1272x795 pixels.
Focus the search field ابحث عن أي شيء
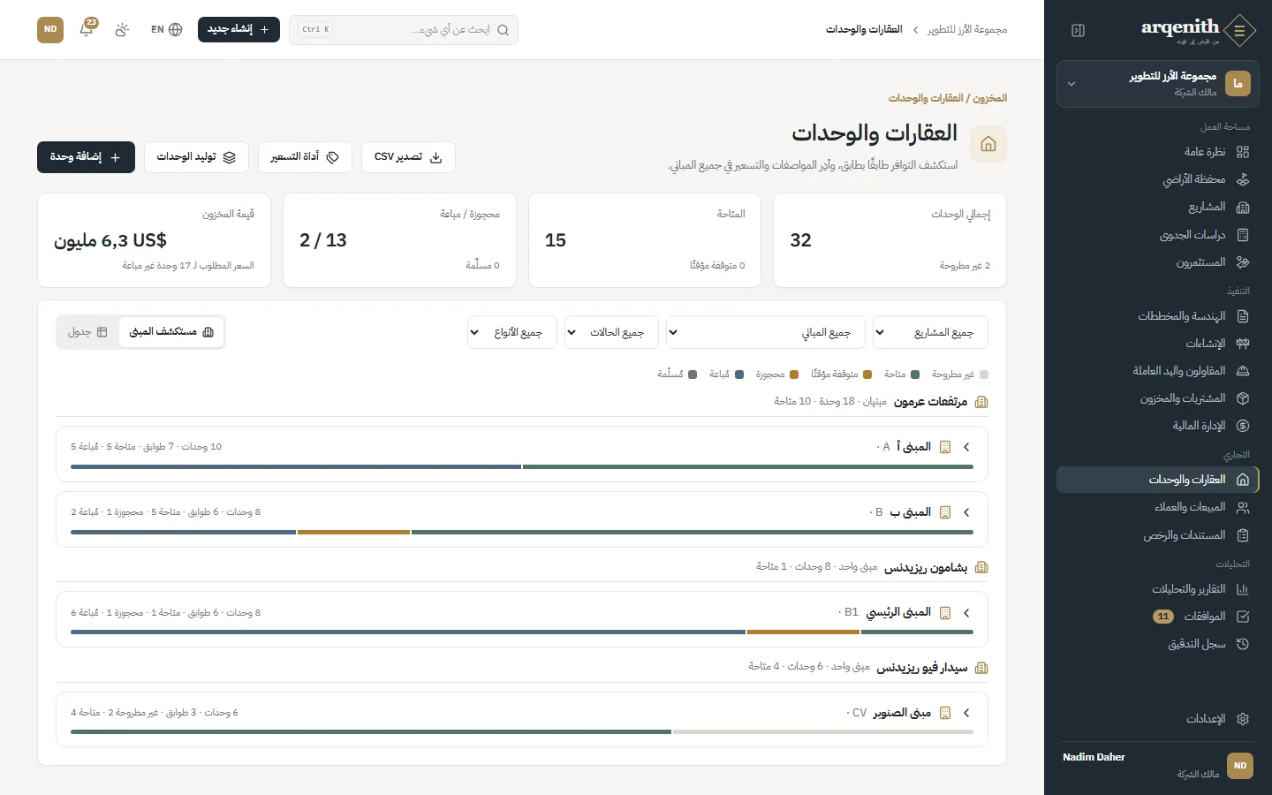pos(404,30)
